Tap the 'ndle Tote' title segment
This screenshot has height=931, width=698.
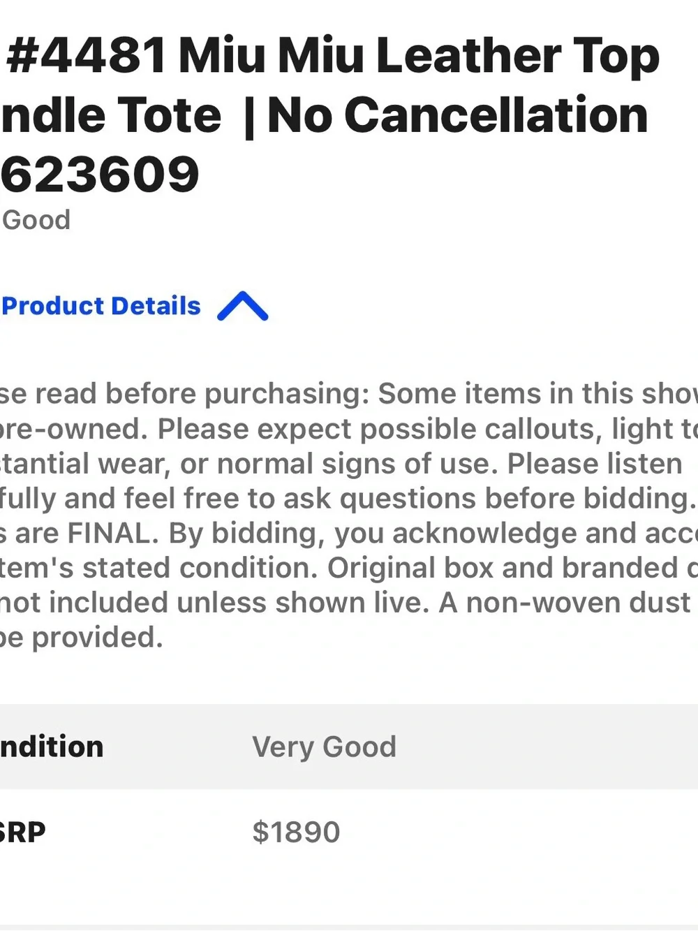pos(111,115)
